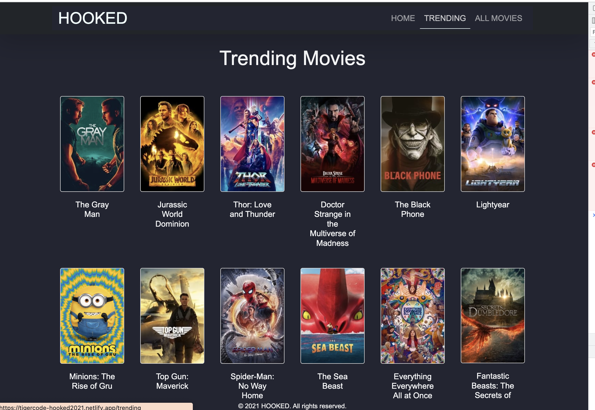Open Spider-Man: No Way Home poster
The height and width of the screenshot is (410, 595).
(x=252, y=316)
